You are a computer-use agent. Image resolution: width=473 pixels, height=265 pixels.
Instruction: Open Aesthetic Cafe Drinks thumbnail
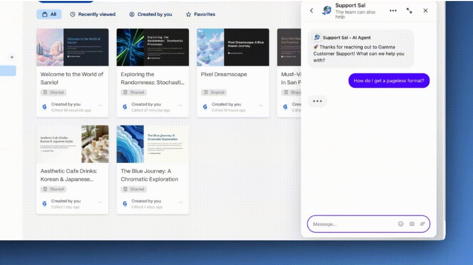[73, 144]
